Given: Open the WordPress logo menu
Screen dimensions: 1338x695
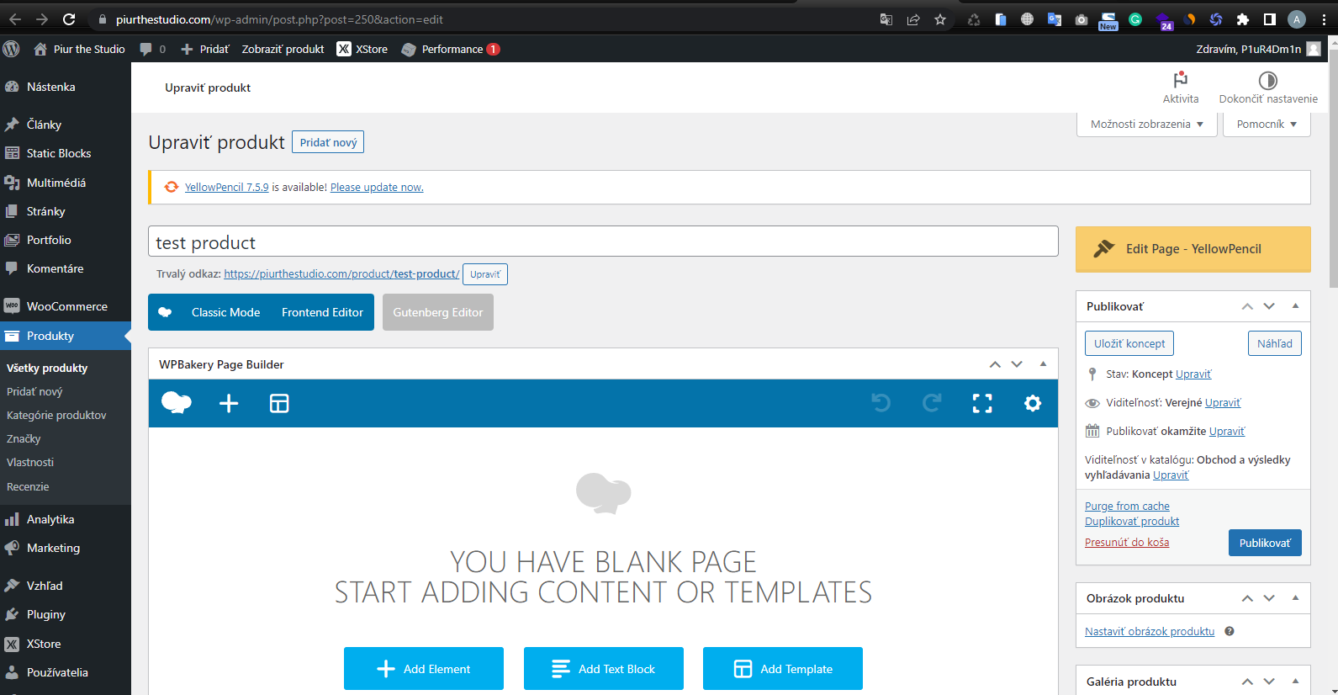Looking at the screenshot, I should coord(11,49).
